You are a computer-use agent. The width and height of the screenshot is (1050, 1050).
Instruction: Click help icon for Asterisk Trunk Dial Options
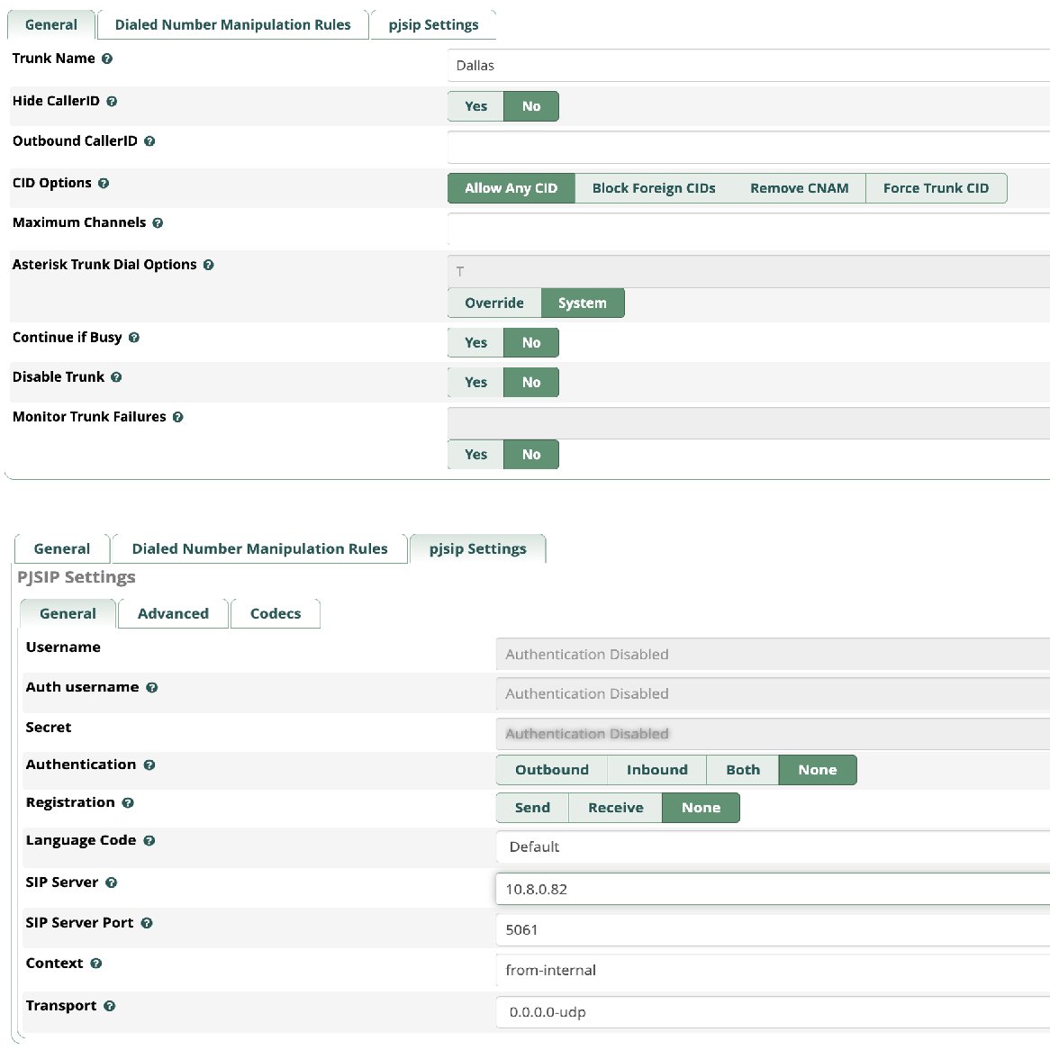(208, 266)
